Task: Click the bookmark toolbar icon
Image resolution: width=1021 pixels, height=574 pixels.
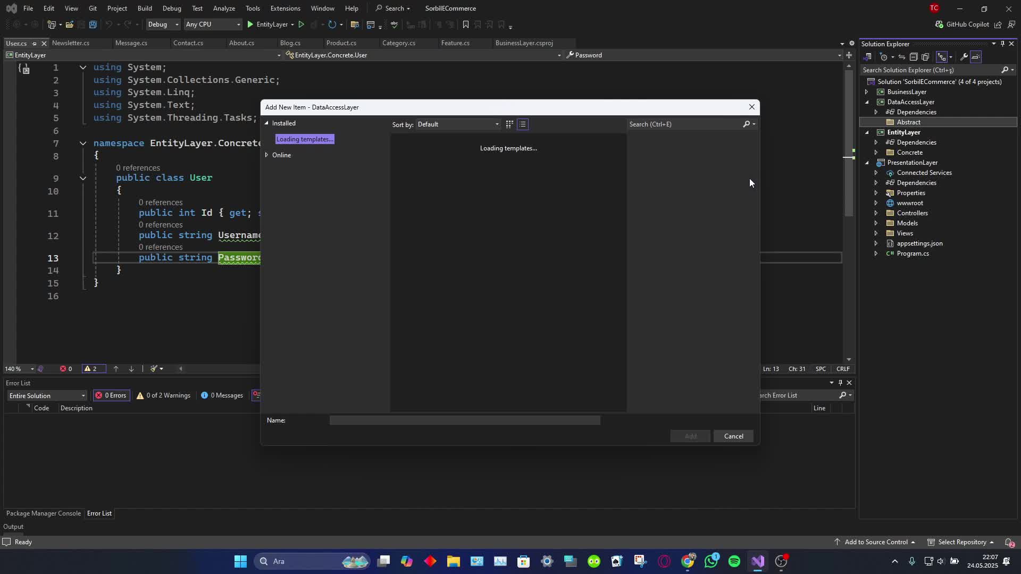Action: tap(465, 24)
